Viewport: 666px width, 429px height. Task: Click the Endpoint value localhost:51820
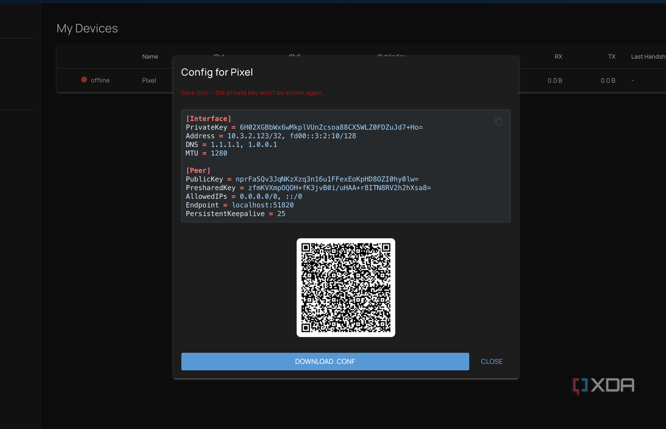pos(262,205)
